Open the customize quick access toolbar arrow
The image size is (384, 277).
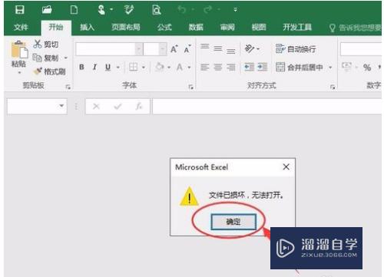[x=235, y=10]
